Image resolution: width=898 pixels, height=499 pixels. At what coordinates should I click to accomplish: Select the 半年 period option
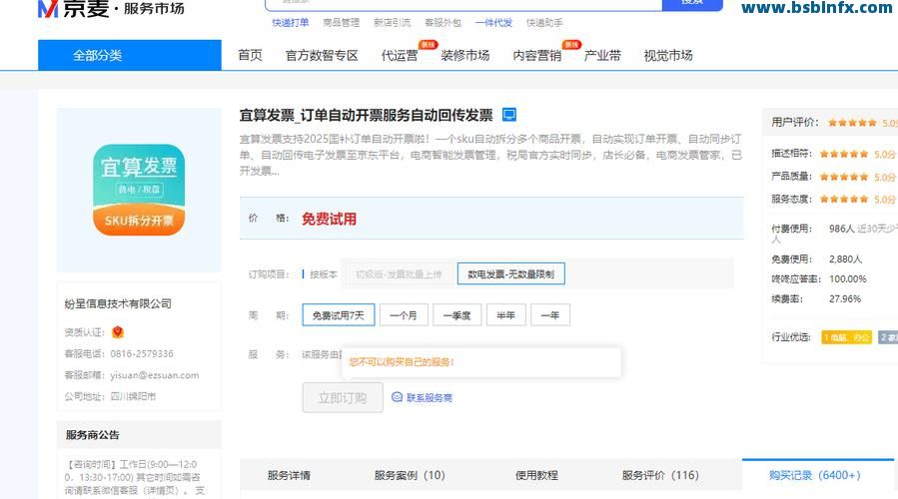506,315
